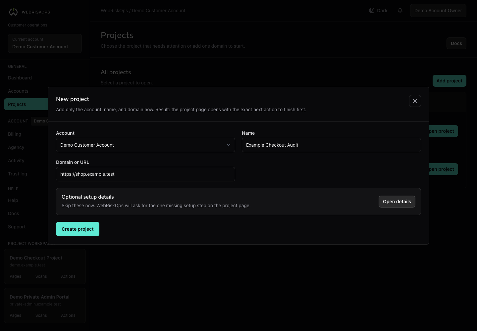
Task: Open the Demo Checkout Project workspace
Action: pos(36,258)
